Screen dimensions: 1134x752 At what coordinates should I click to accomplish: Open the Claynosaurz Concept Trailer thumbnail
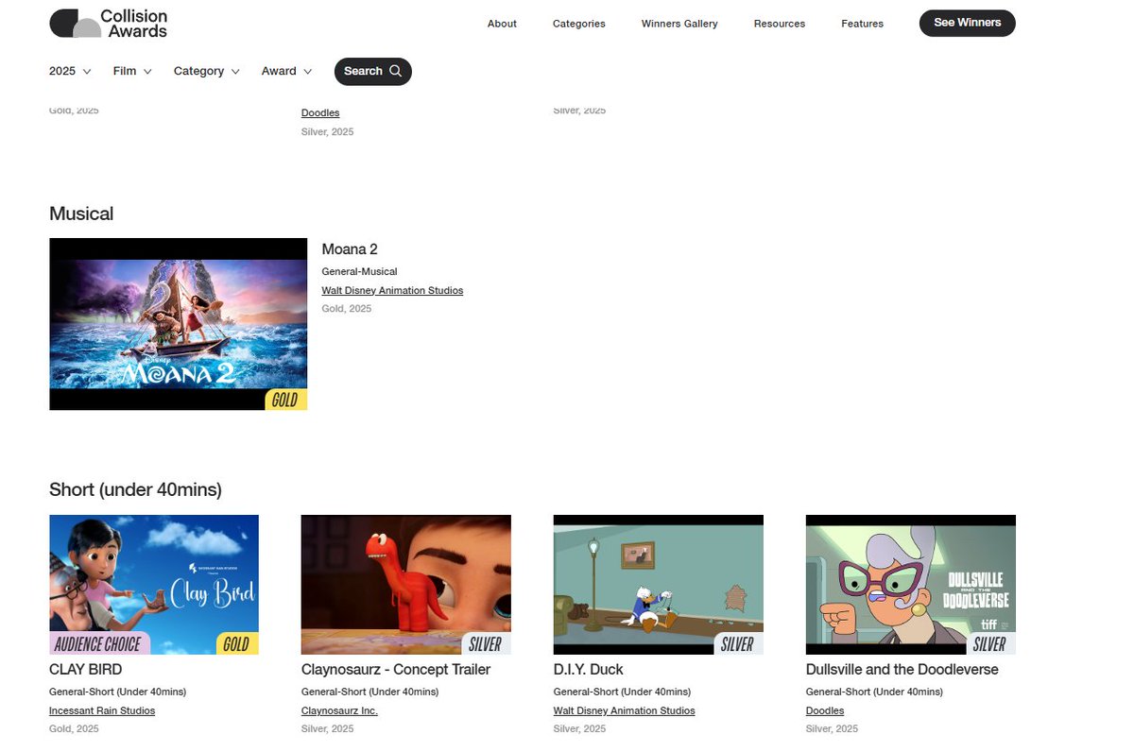point(406,585)
